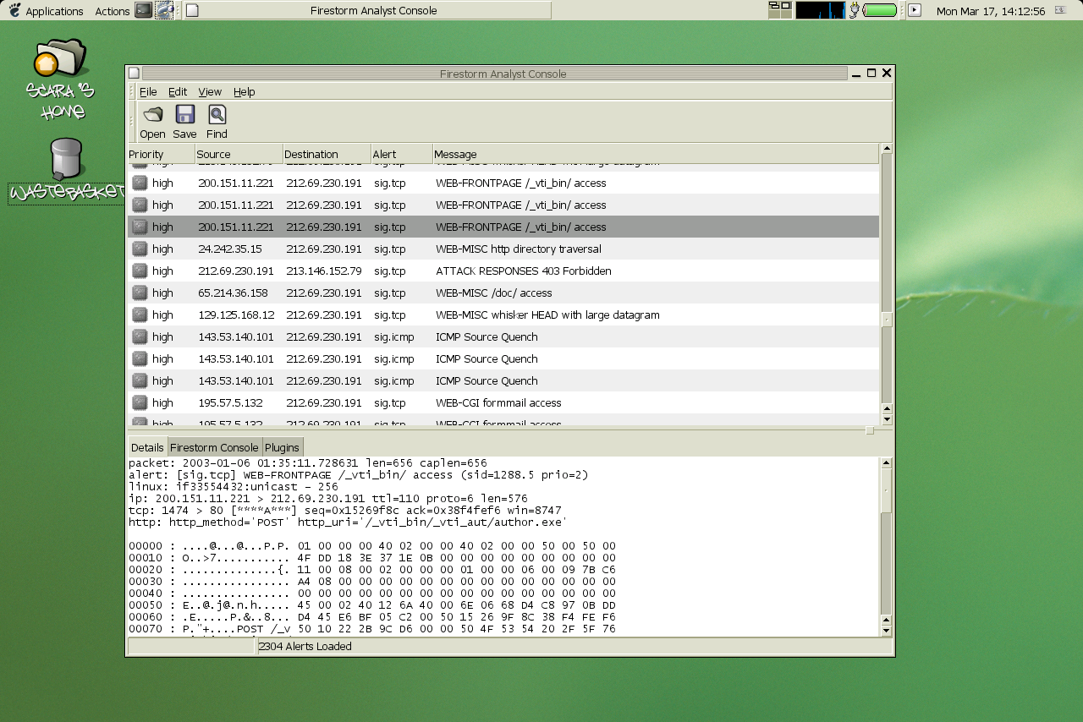
Task: Click the Details pane vertical scrollbar thumb
Action: point(887,490)
